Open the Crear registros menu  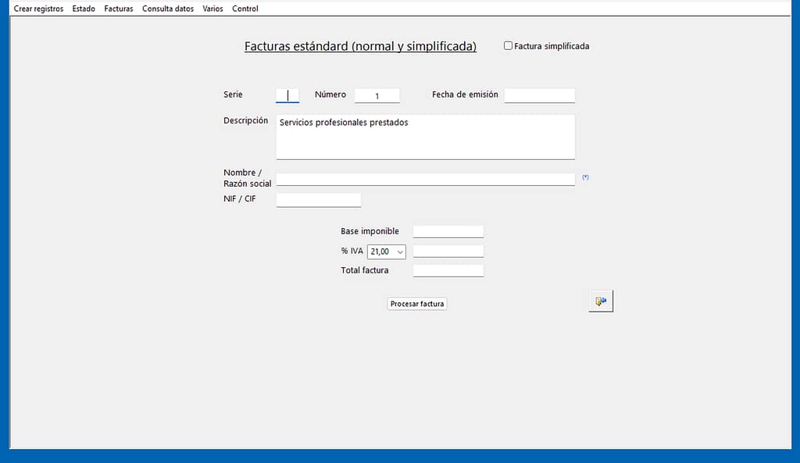[x=38, y=9]
